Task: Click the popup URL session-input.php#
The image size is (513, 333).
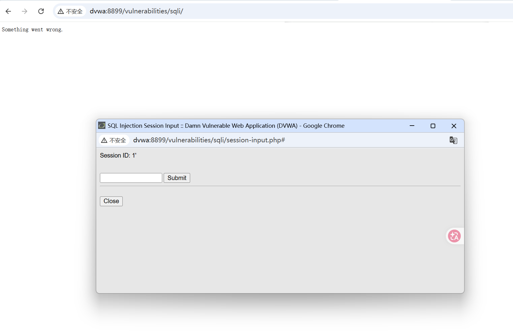Action: 209,140
